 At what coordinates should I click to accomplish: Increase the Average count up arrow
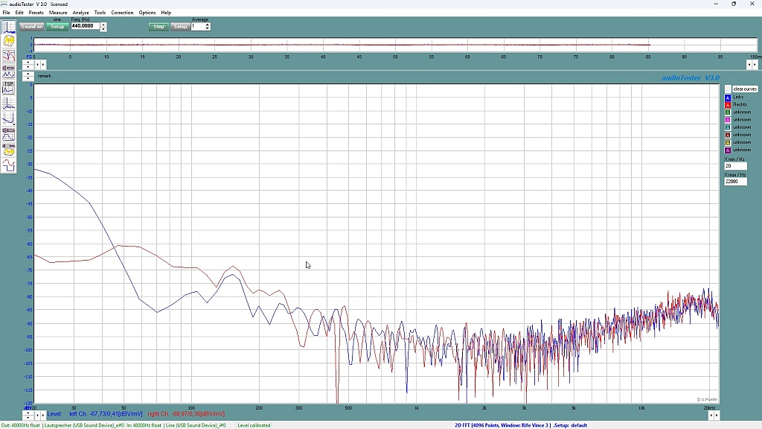click(207, 25)
